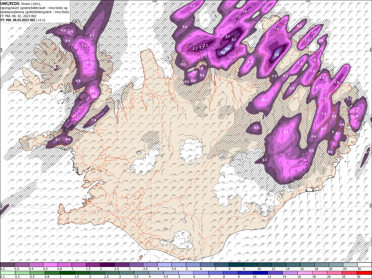The image size is (372, 279).
Task: Click the rain legend swatch starting at 4.5
Action: [x=171, y=273]
